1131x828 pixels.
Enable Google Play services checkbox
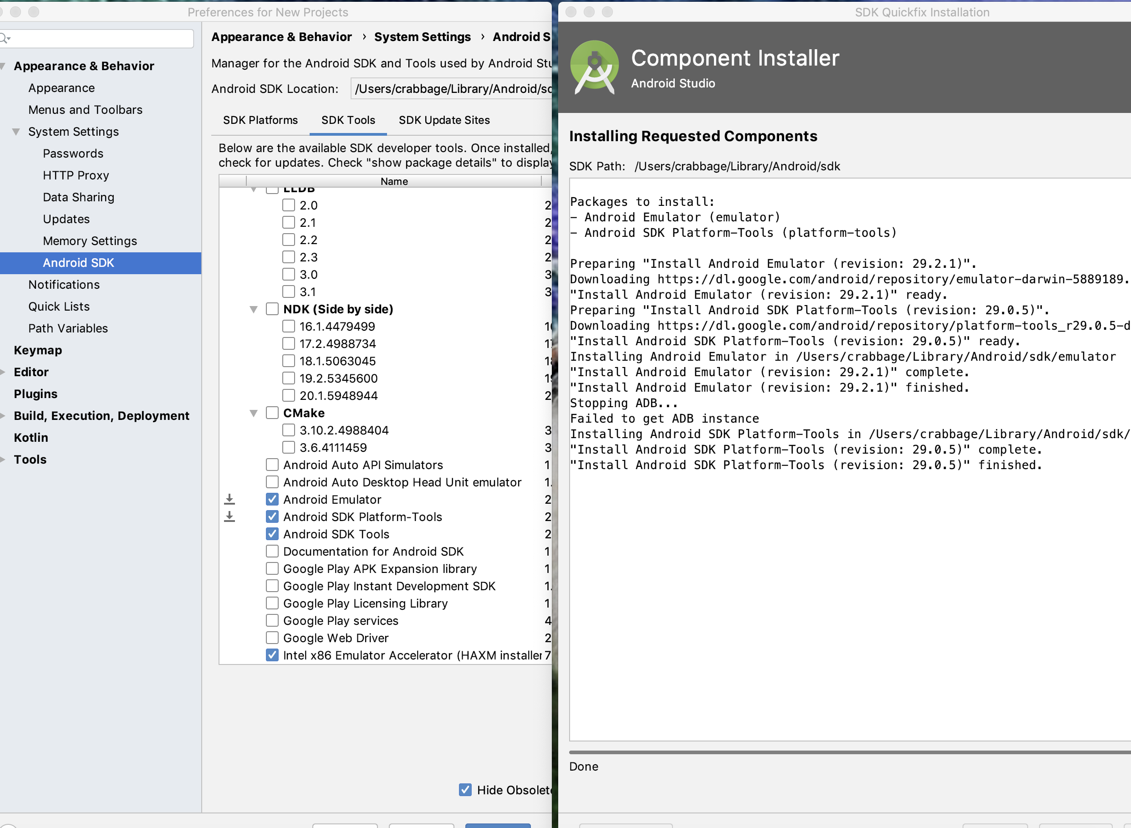pos(272,620)
